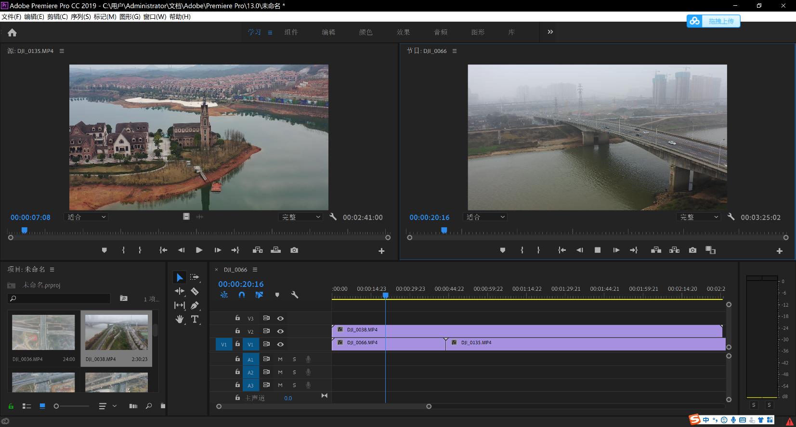Expand more workspaces chevron
The image size is (796, 427).
pos(550,32)
